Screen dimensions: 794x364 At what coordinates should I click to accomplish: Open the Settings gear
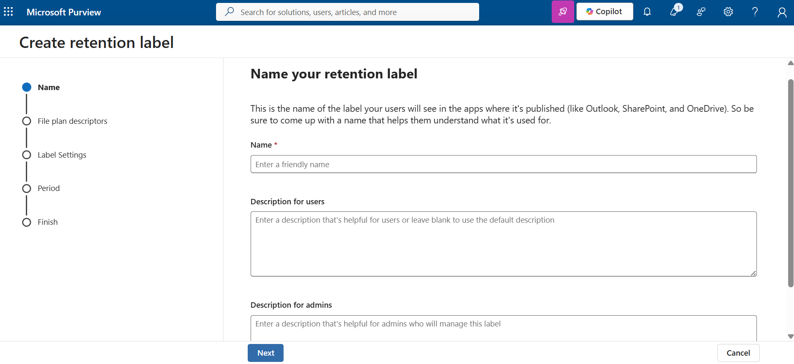coord(728,12)
